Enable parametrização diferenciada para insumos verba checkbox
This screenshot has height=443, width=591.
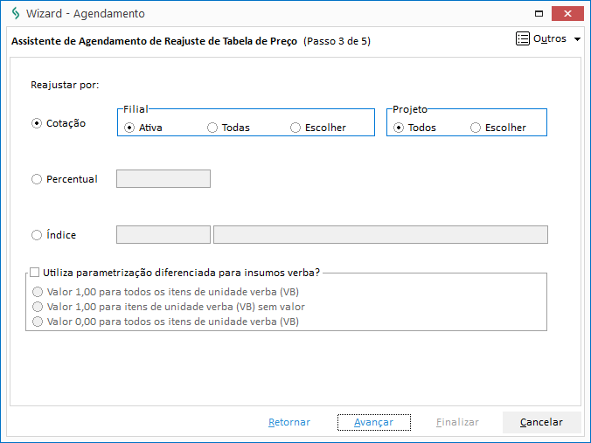pyautogui.click(x=34, y=272)
